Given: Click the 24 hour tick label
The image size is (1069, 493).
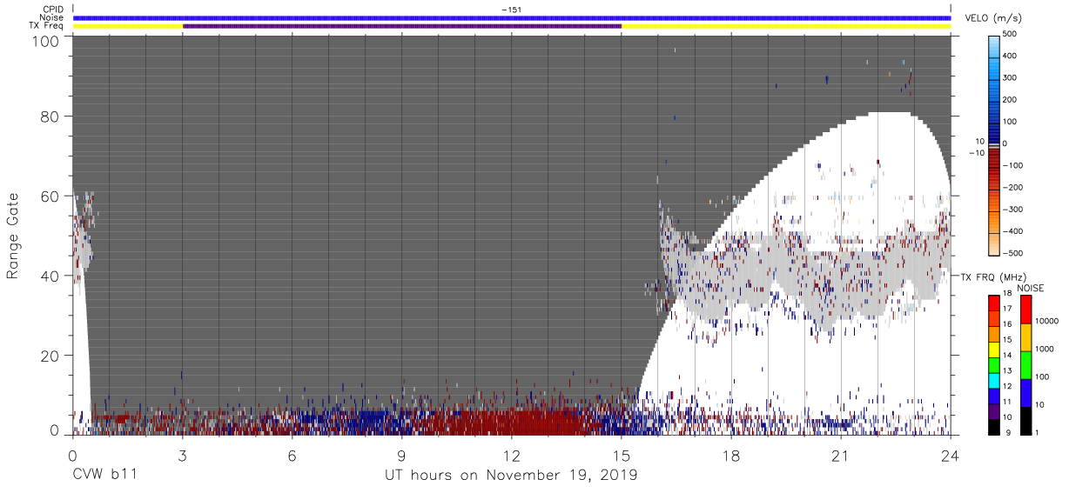Looking at the screenshot, I should pyautogui.click(x=951, y=456).
